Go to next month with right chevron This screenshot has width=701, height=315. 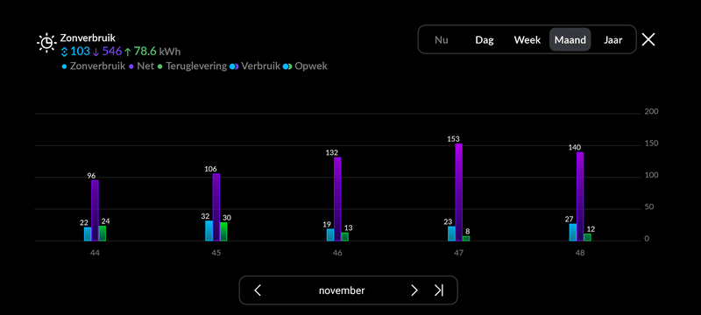[x=414, y=290]
